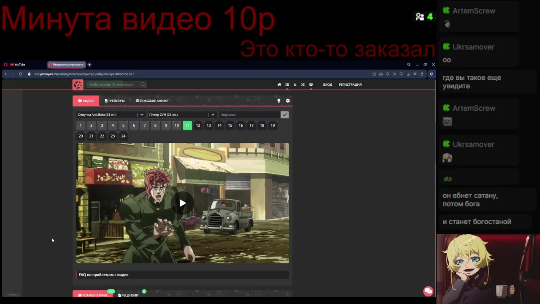Click the first ArtemScrew username in chat
Screen dimensions: 540x304
pyautogui.click(x=474, y=11)
